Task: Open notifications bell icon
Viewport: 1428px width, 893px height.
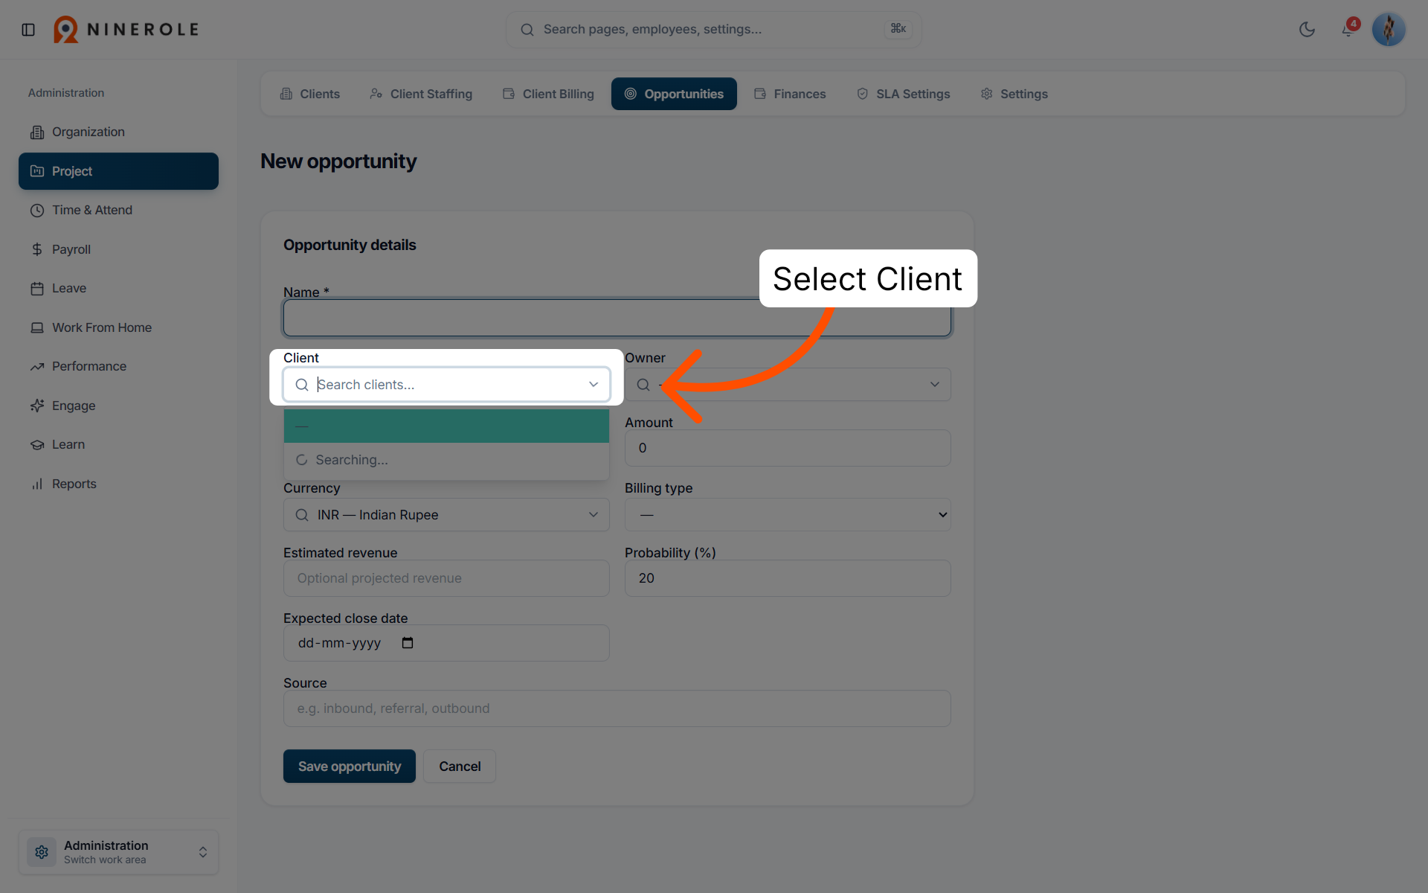Action: [1348, 30]
